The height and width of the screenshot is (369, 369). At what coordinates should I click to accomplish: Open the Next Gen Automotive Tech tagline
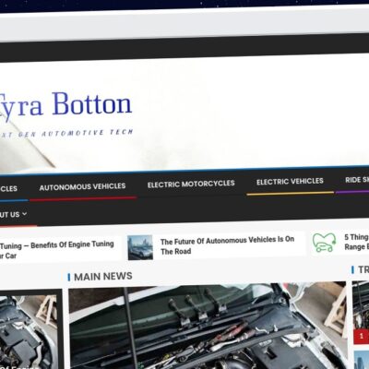point(66,134)
